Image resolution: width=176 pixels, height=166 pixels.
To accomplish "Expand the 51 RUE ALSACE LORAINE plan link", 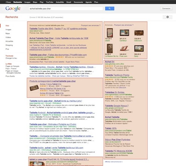I will tap(58, 49).
